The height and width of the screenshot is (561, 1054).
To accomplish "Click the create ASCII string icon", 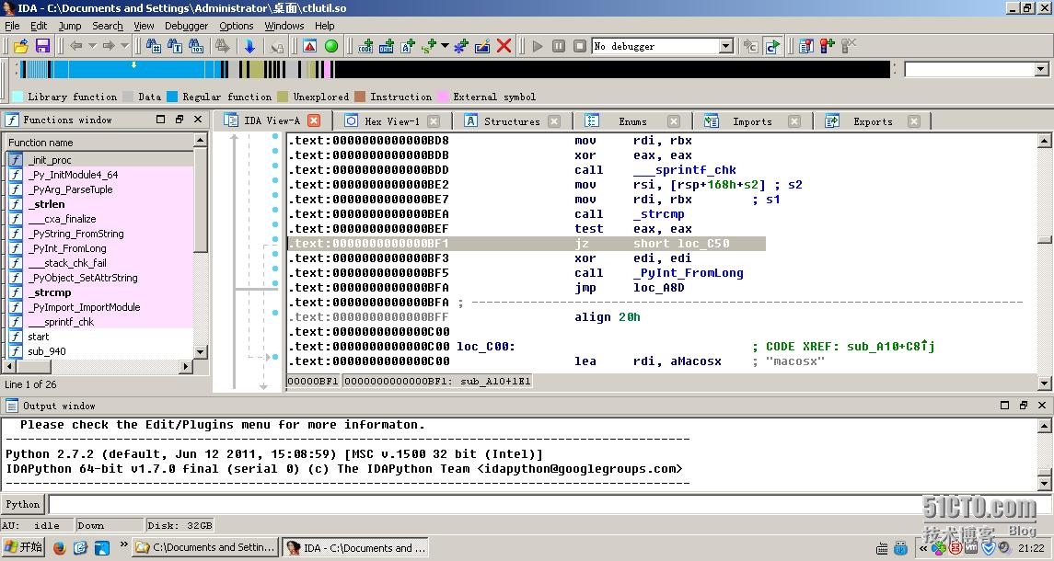I will point(408,46).
